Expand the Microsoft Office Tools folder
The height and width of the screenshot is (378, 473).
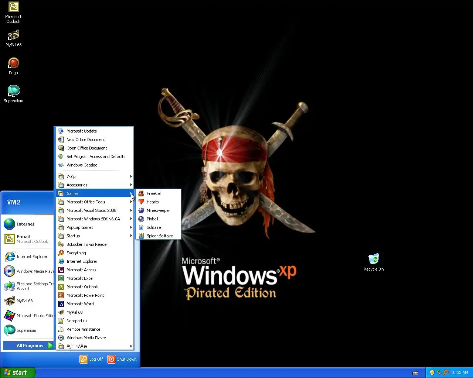pos(95,202)
